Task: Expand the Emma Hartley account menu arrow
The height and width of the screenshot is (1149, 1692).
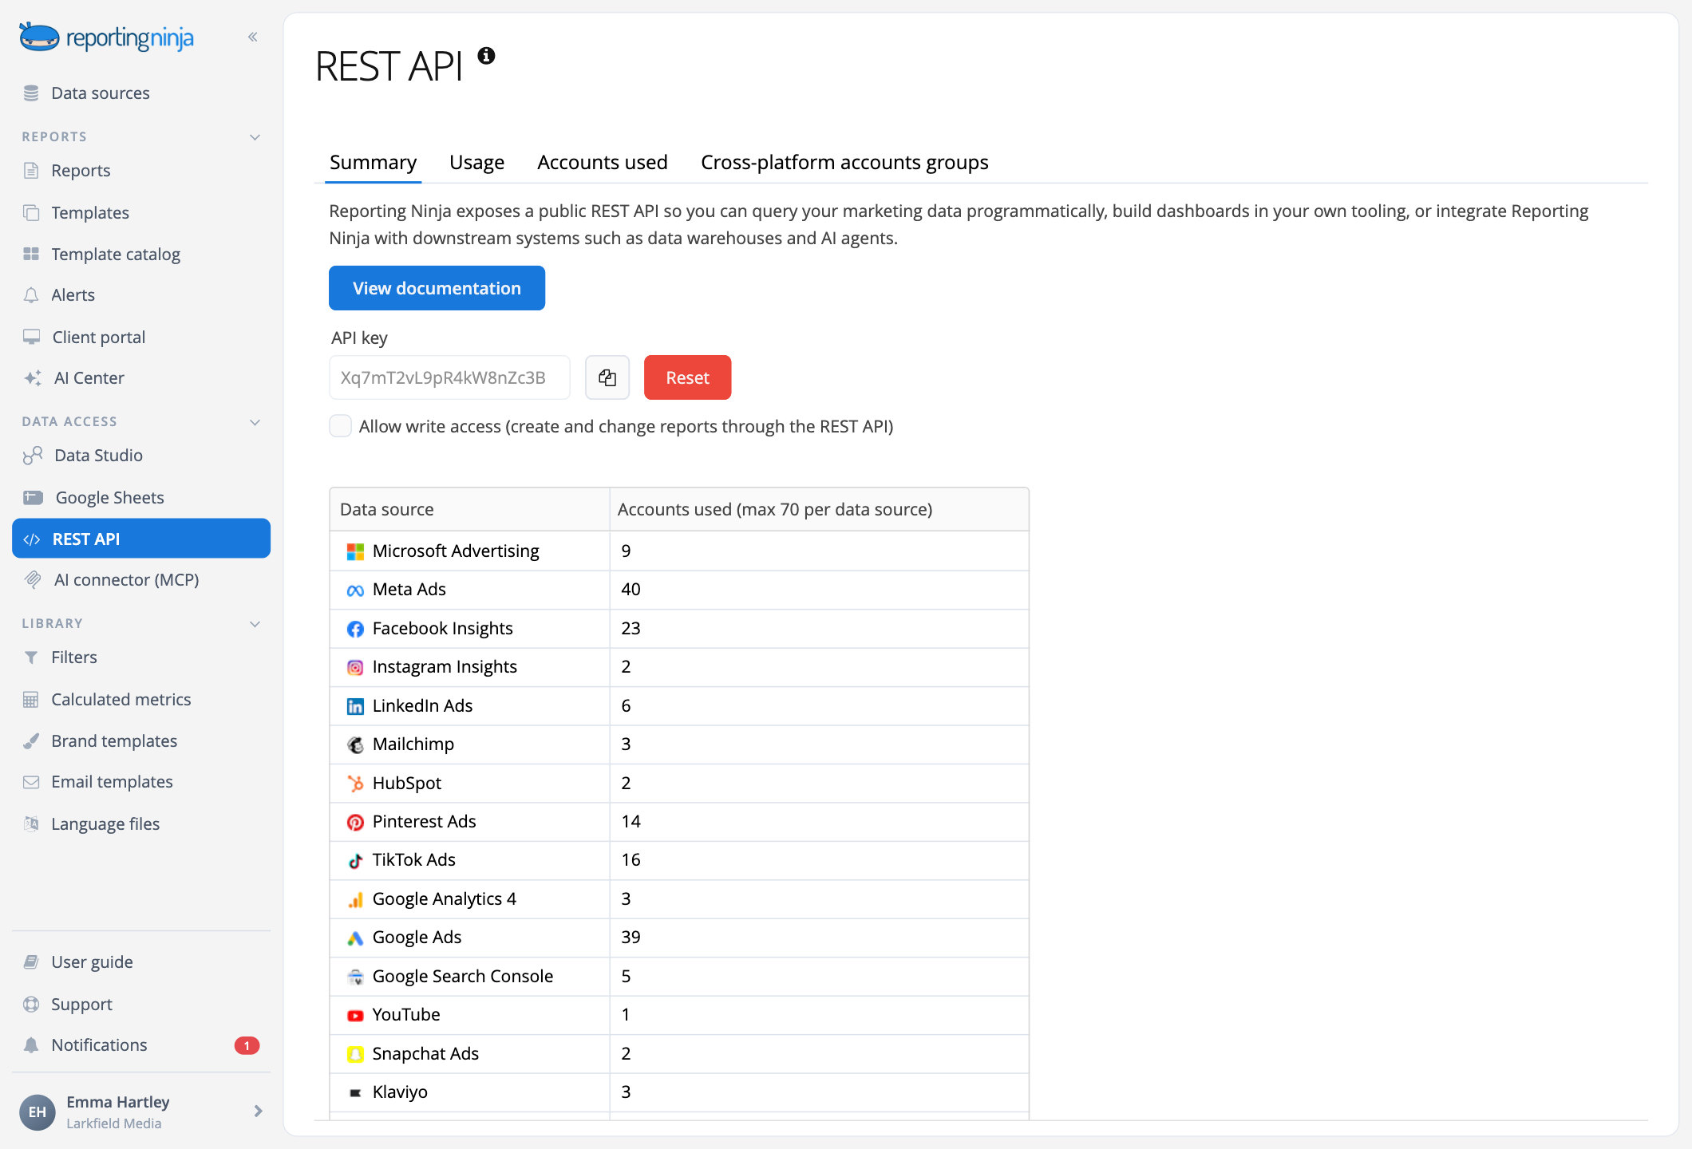Action: [258, 1111]
